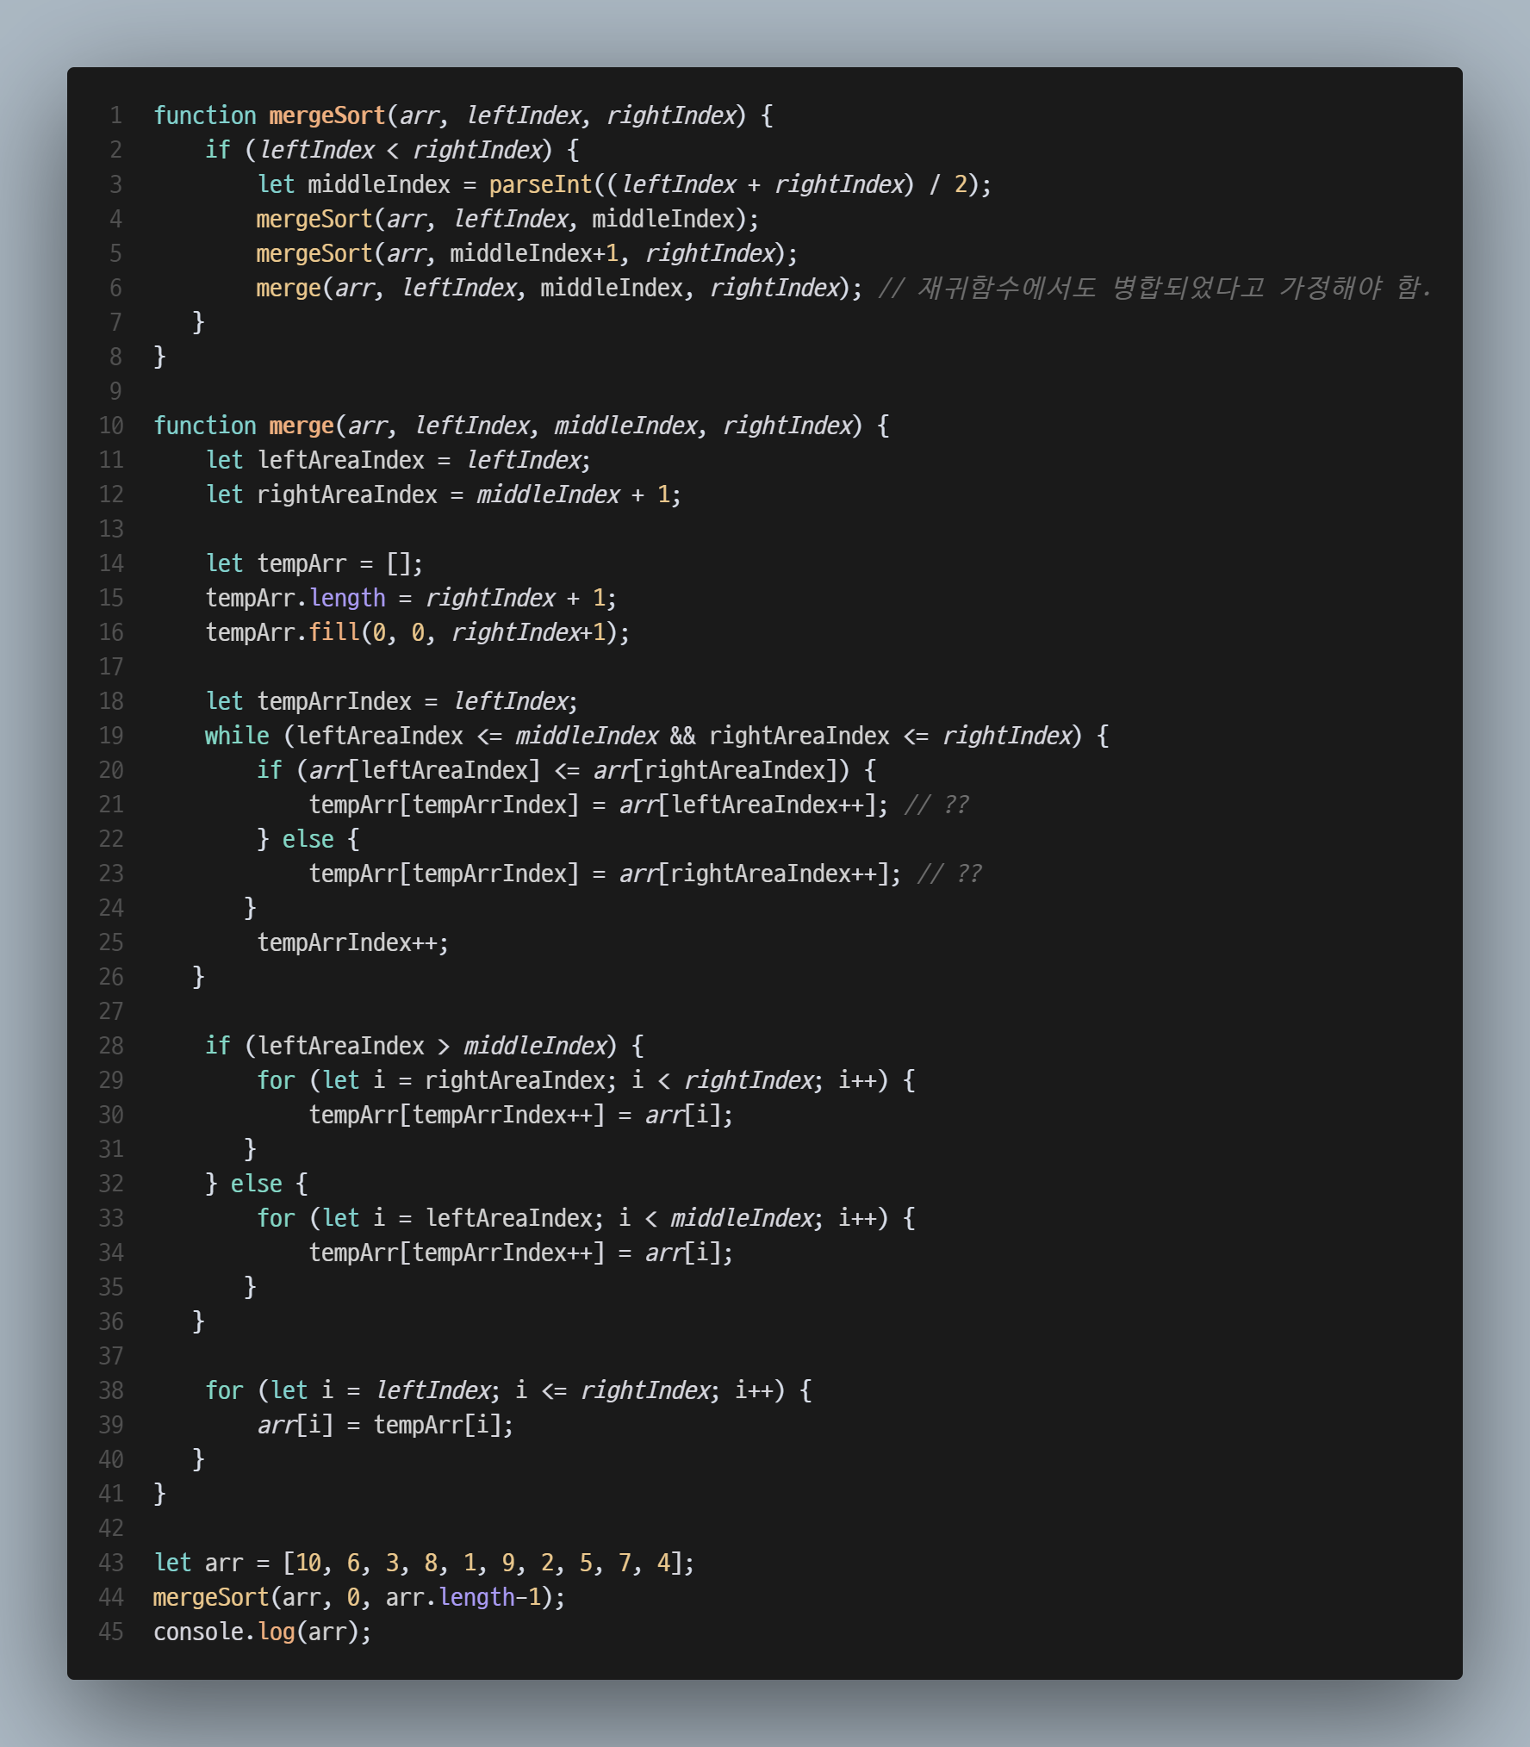Image resolution: width=1530 pixels, height=1747 pixels.
Task: Click the "for" keyword on line 33
Action: 276,1218
